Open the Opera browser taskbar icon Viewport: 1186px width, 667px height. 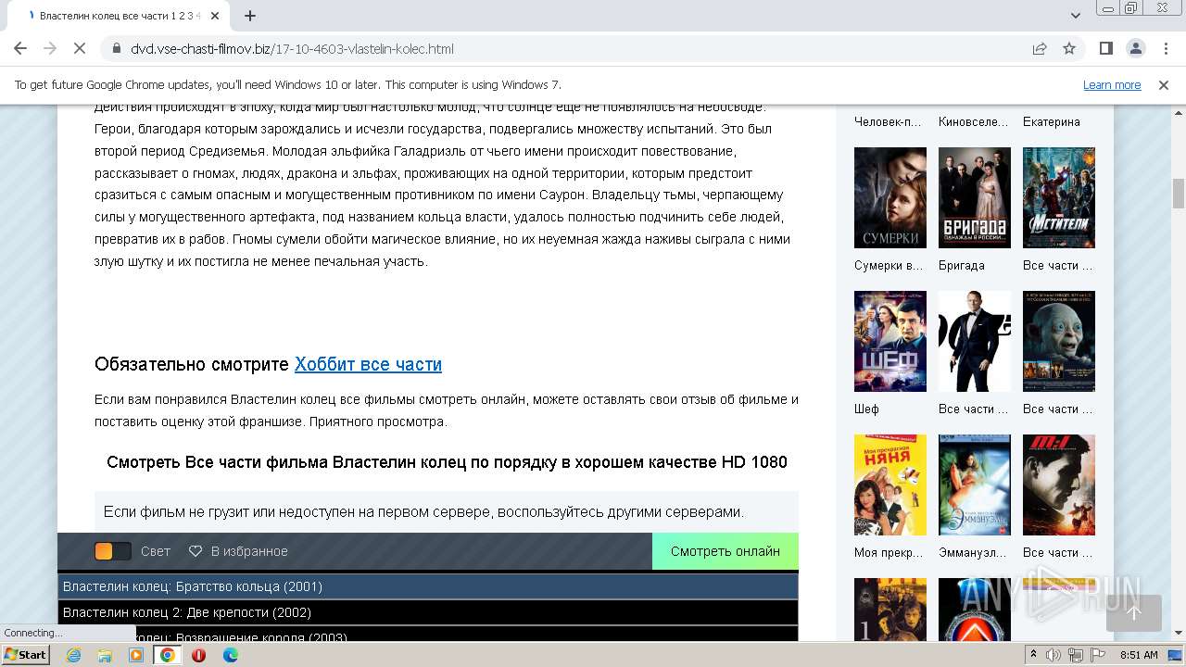pyautogui.click(x=198, y=655)
